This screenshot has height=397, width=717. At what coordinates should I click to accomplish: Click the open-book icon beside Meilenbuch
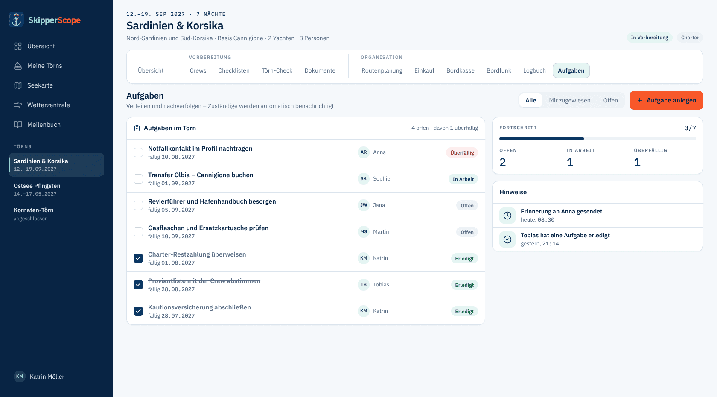(x=18, y=125)
